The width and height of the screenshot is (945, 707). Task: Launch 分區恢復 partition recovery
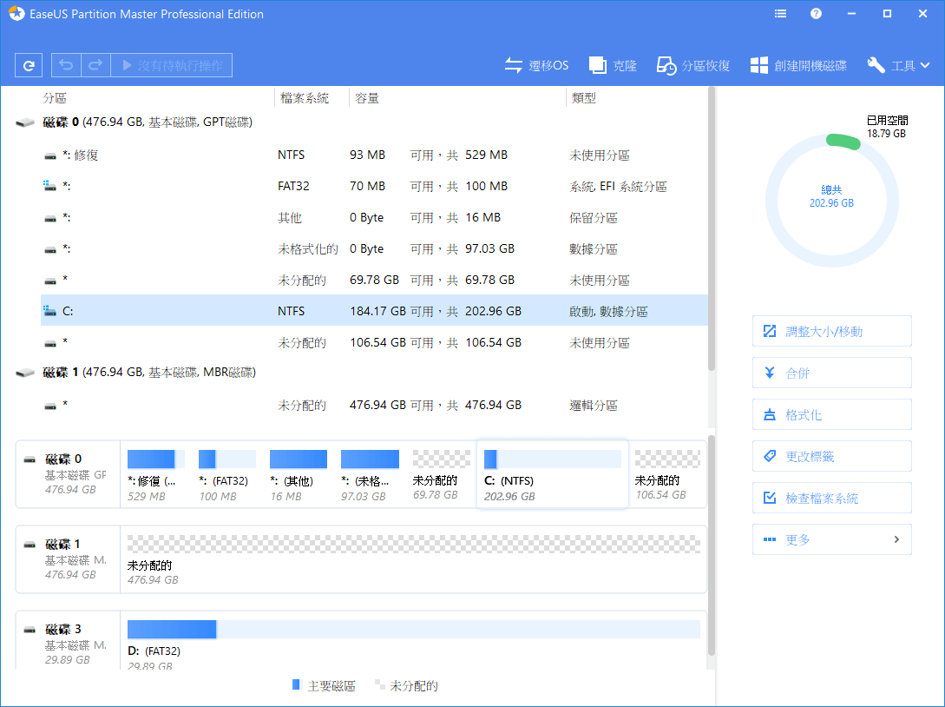pos(692,65)
